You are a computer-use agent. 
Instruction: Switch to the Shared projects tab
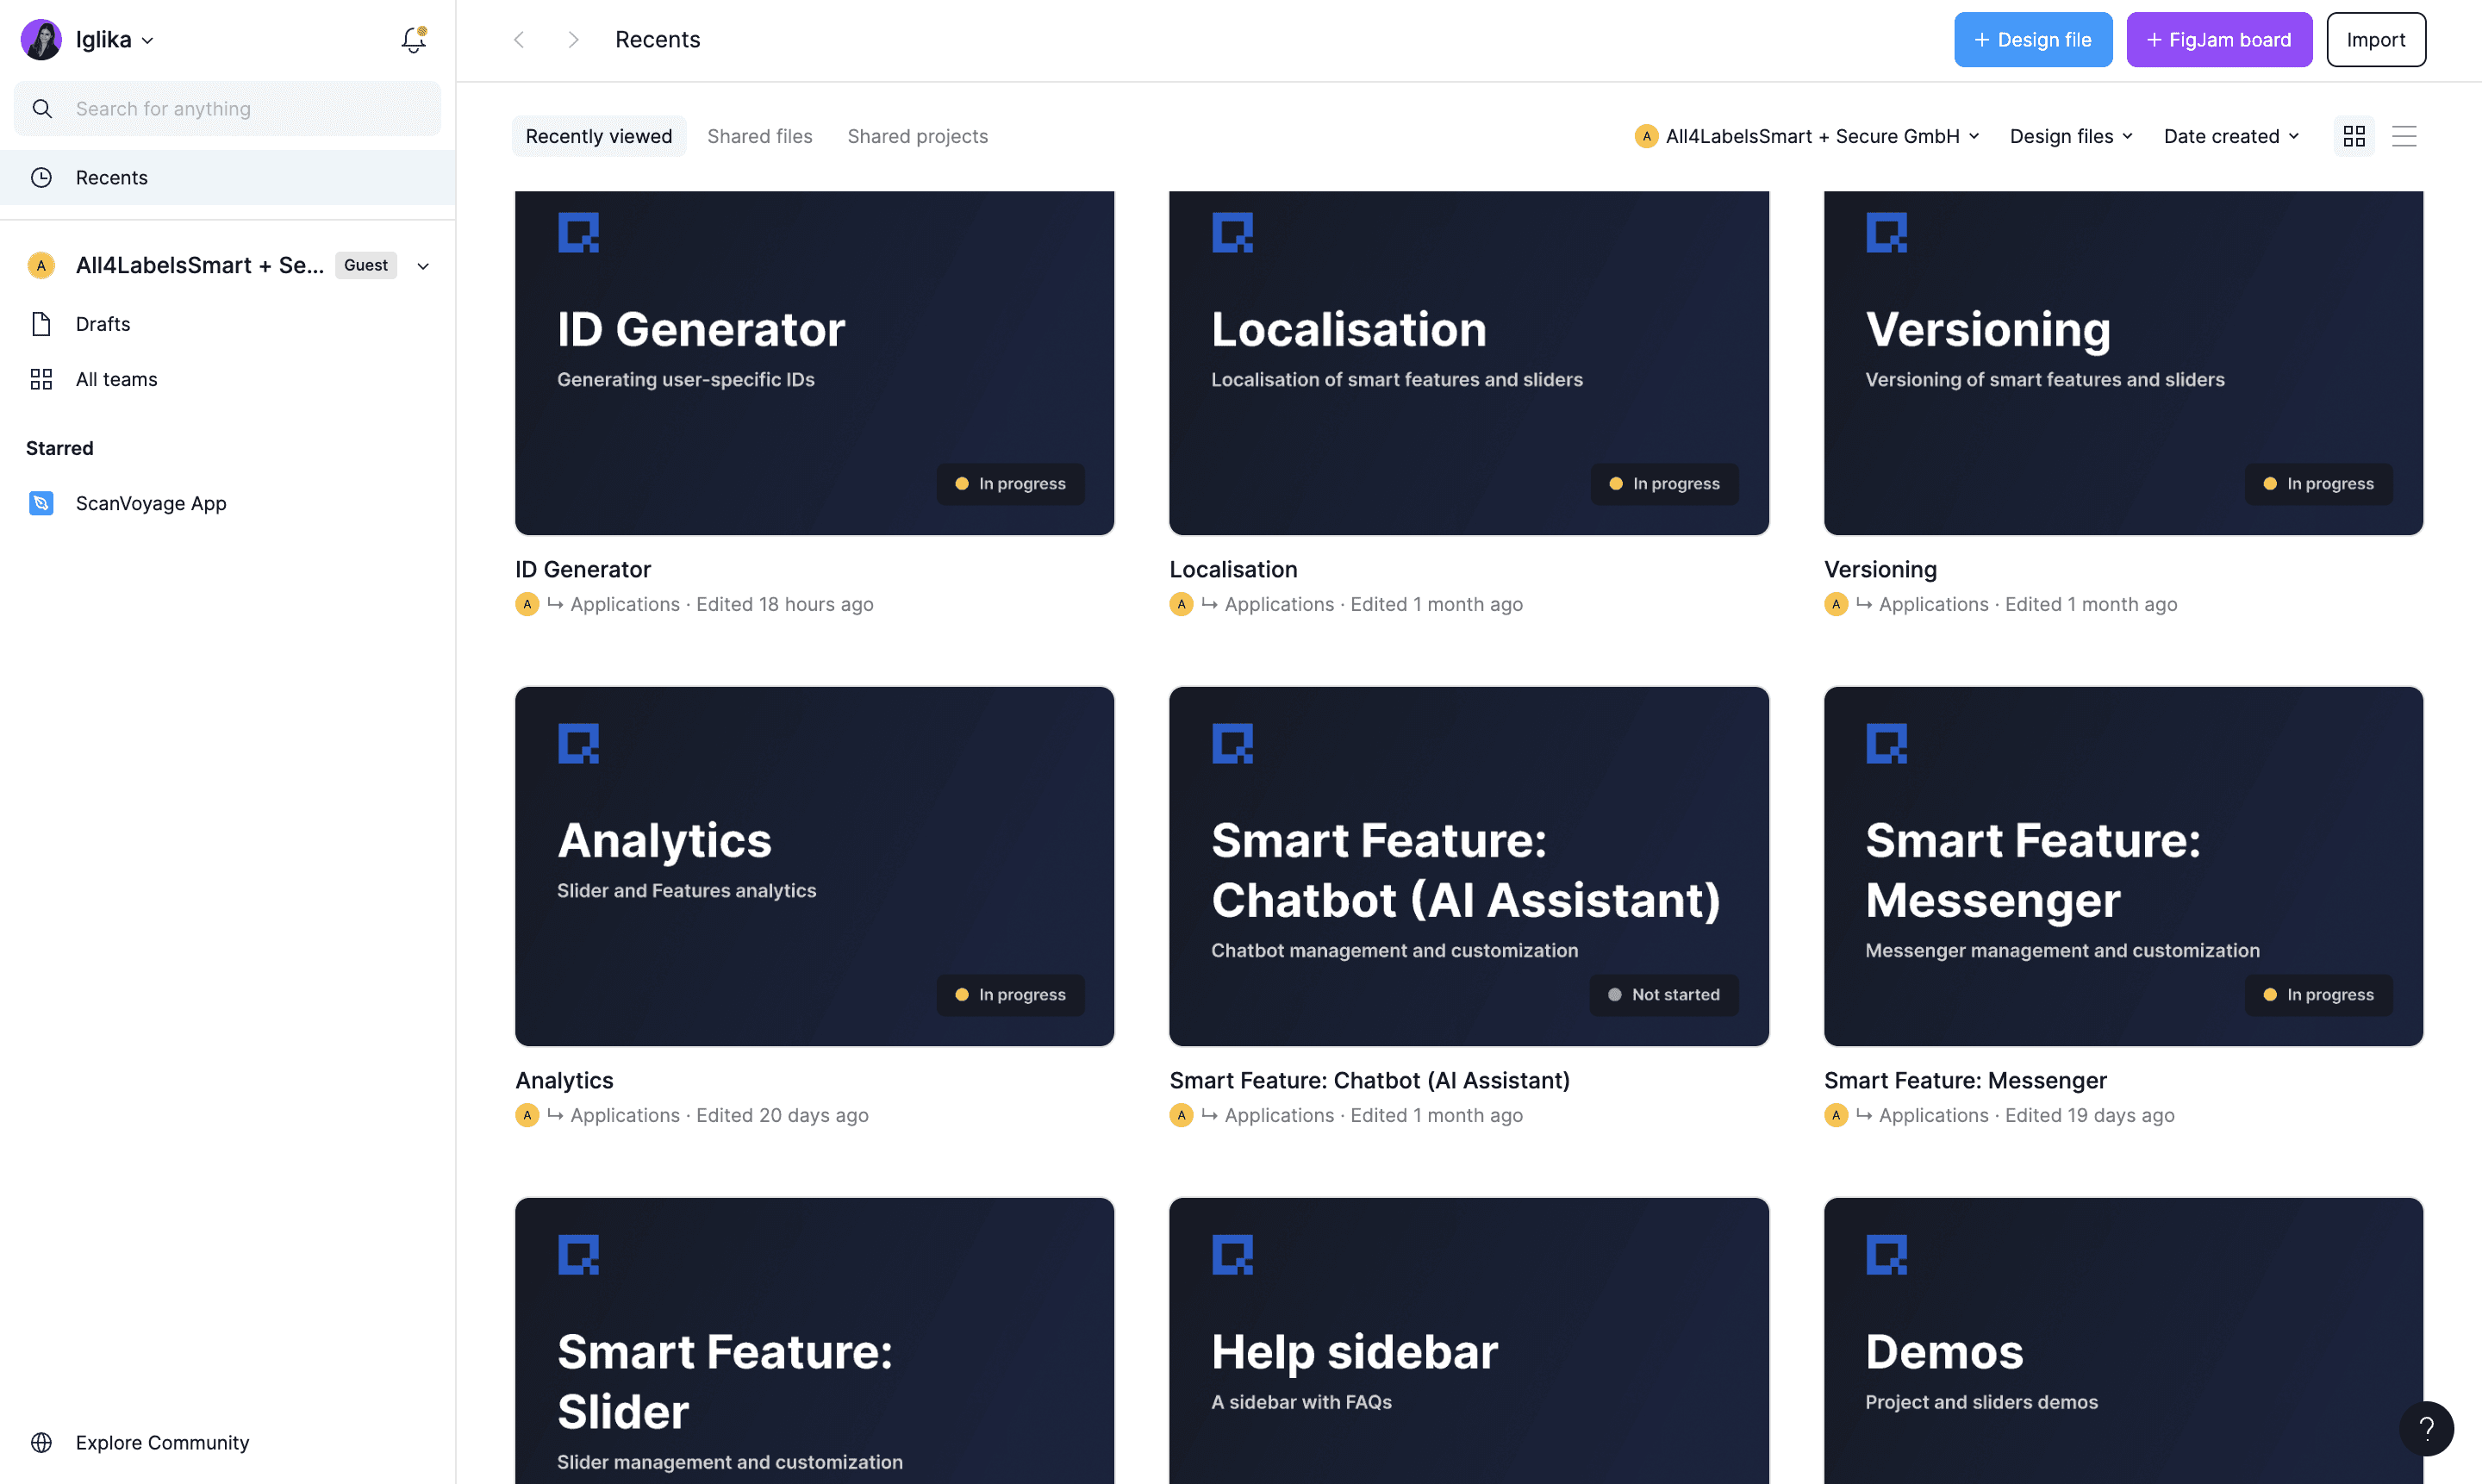tap(917, 136)
